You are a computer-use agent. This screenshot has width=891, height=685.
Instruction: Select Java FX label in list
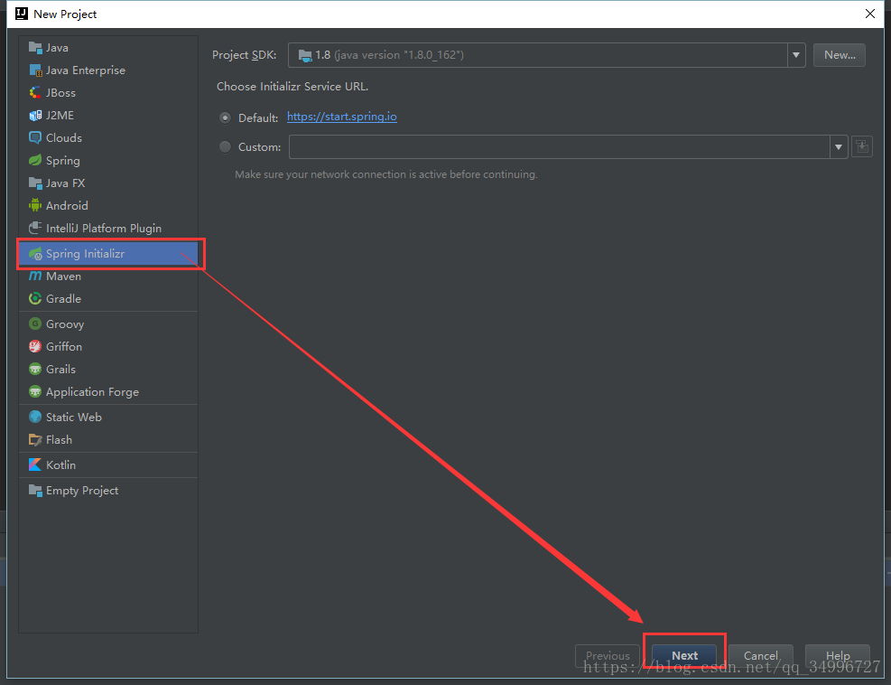[x=65, y=183]
